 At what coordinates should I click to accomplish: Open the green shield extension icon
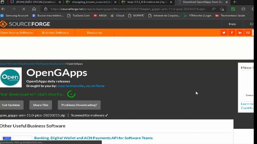[233, 9]
